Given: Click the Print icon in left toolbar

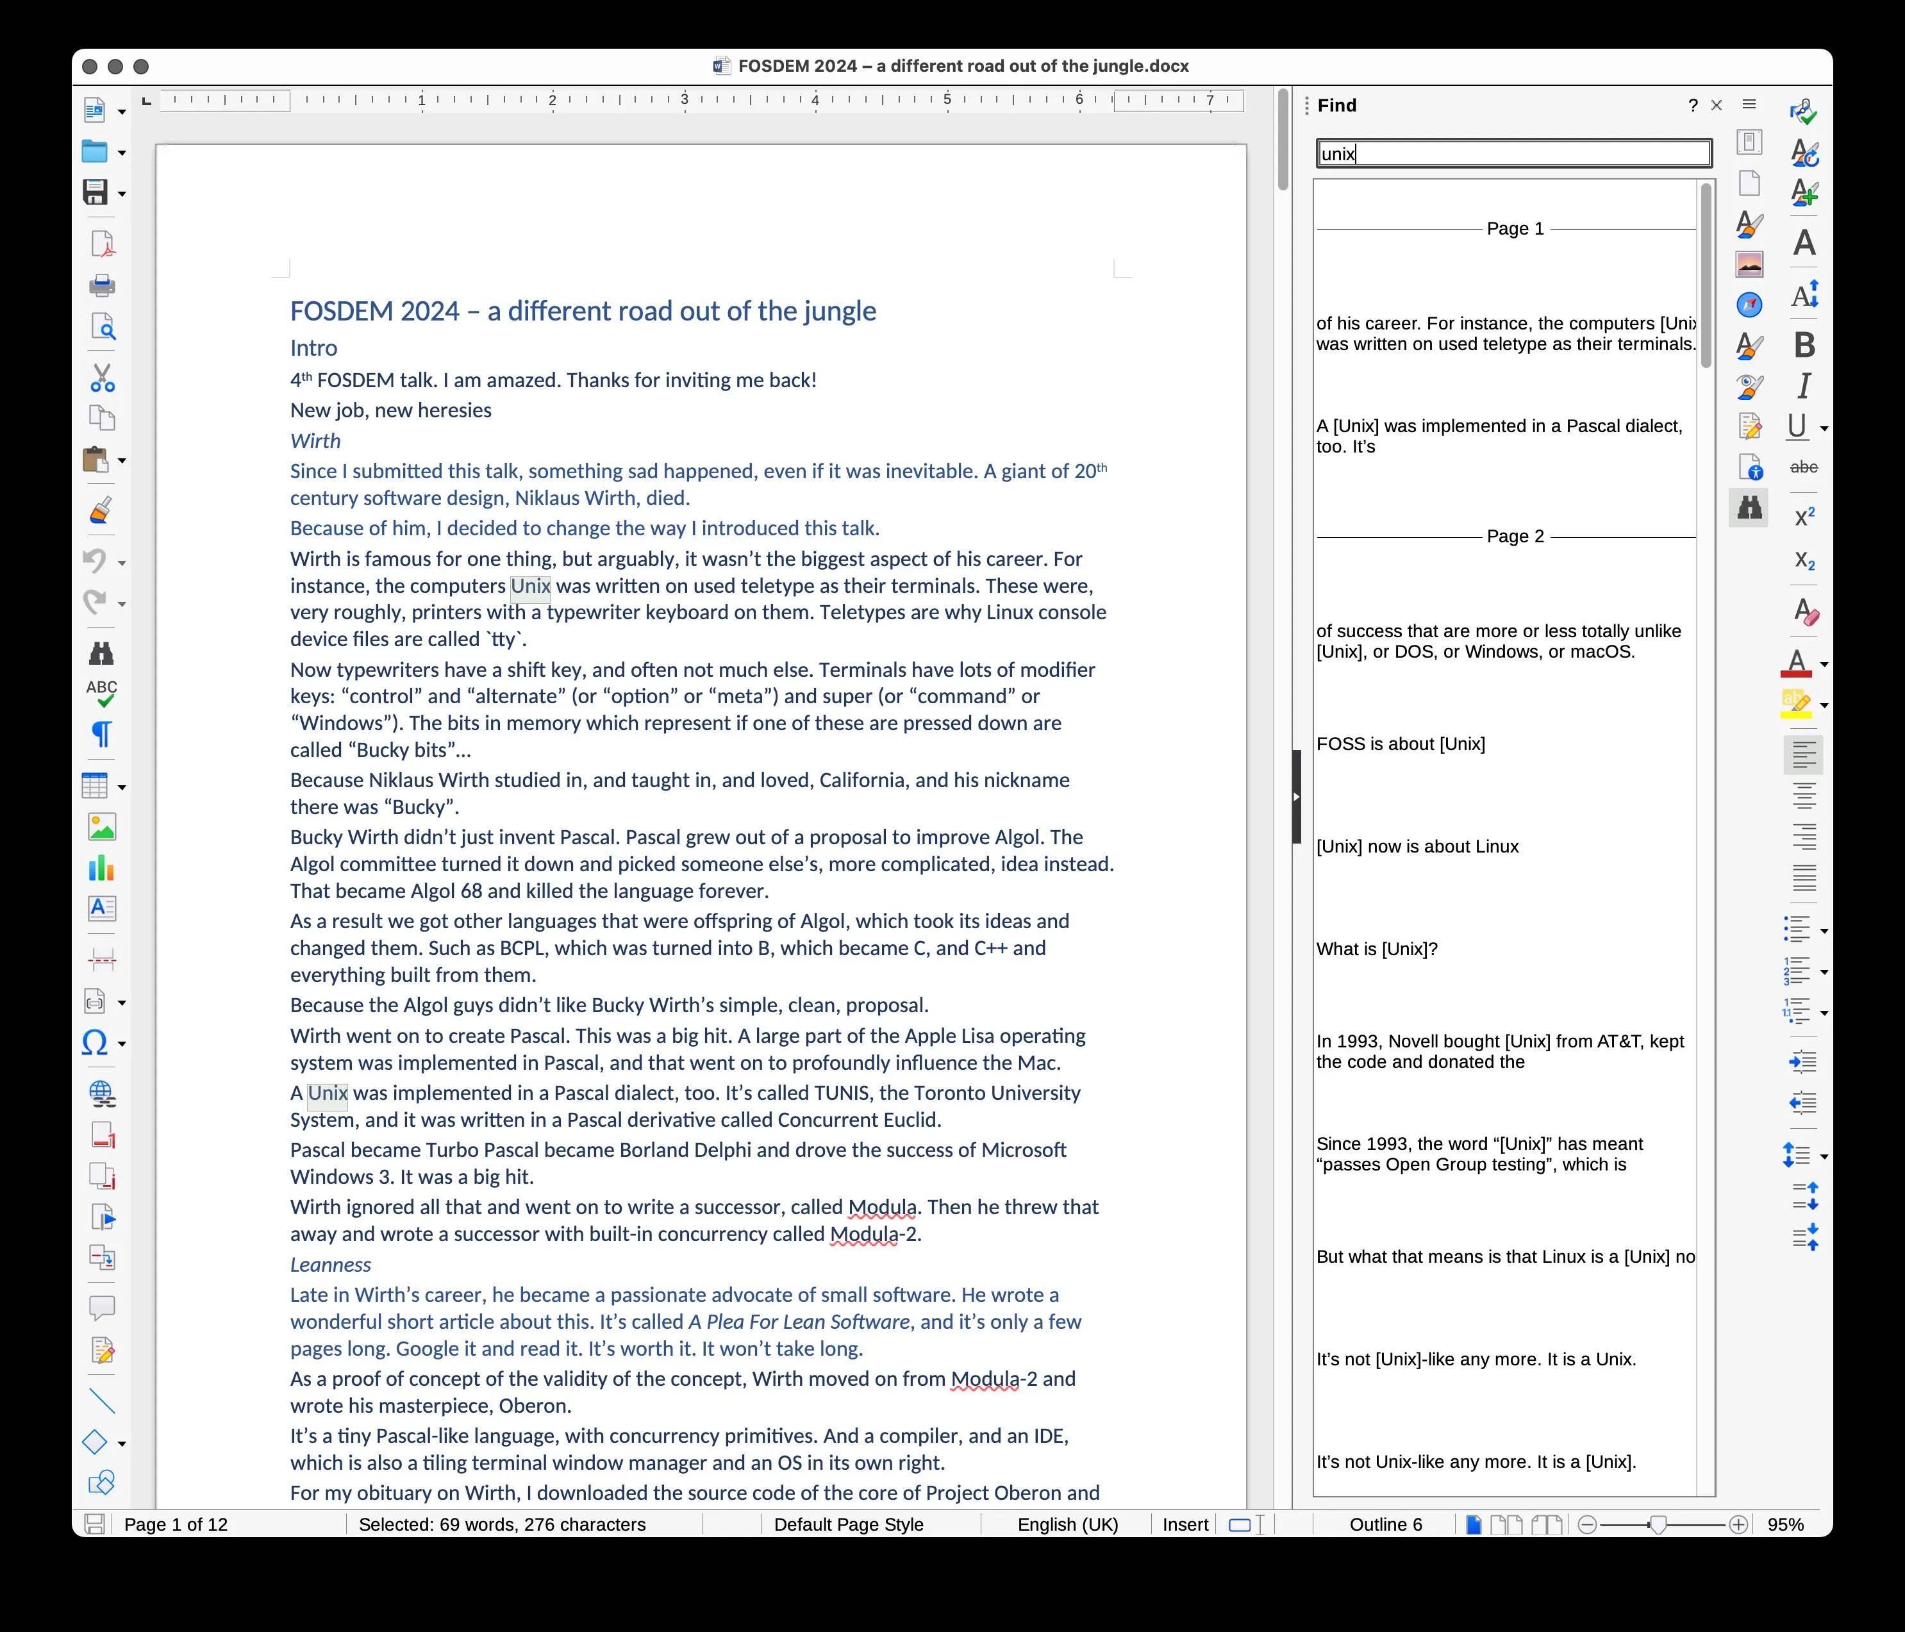Looking at the screenshot, I should pyautogui.click(x=102, y=286).
